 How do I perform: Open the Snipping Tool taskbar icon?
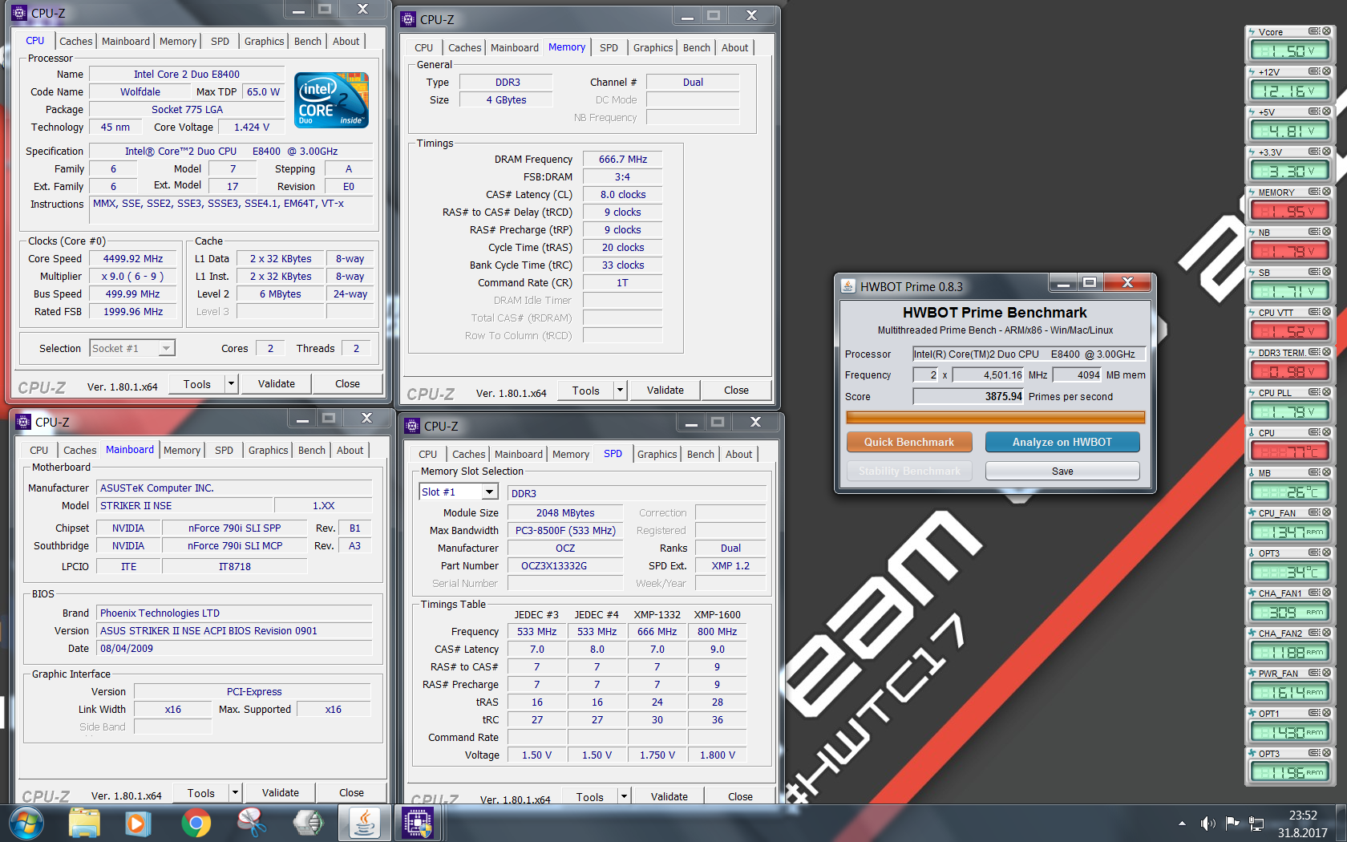pyautogui.click(x=252, y=823)
